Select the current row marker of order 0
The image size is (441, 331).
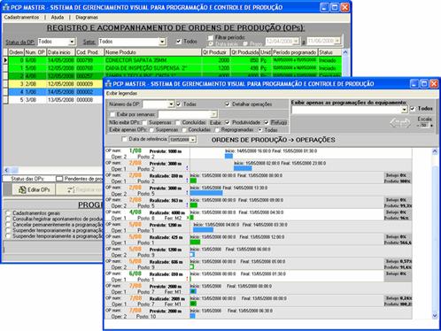click(5, 60)
